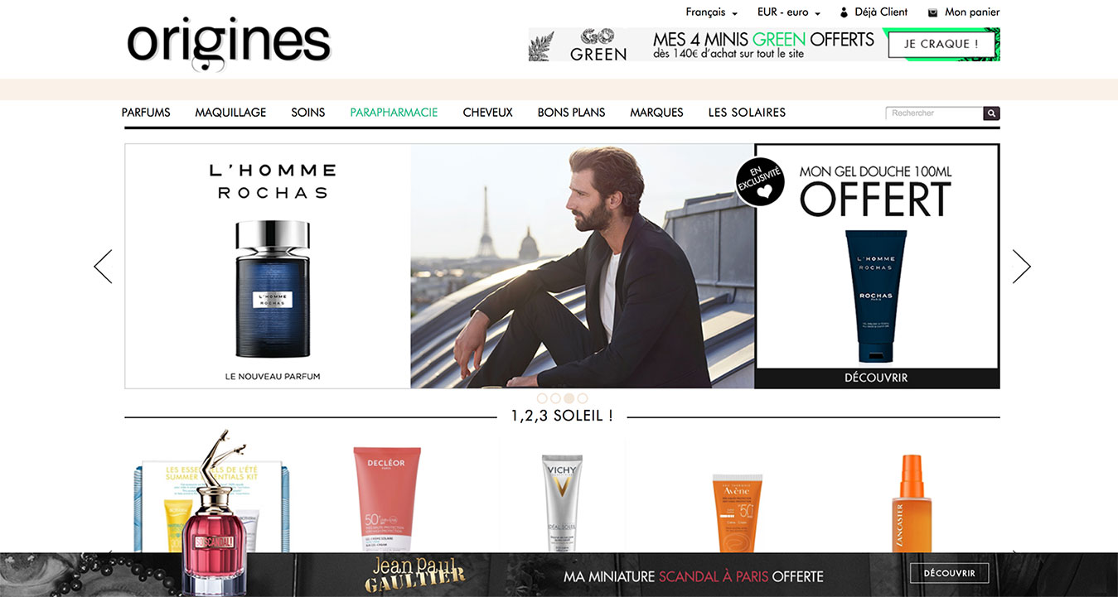Open the Mon panier cart icon

(933, 12)
